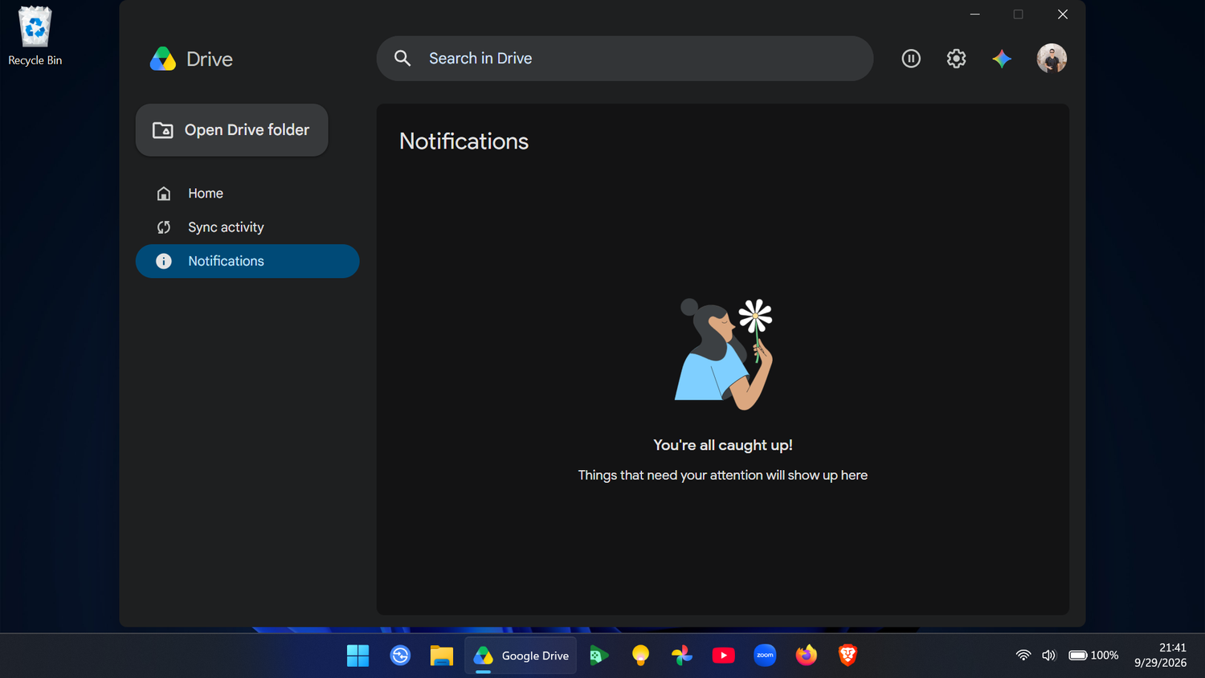The width and height of the screenshot is (1205, 678).
Task: Open the Windows Start menu
Action: (357, 656)
